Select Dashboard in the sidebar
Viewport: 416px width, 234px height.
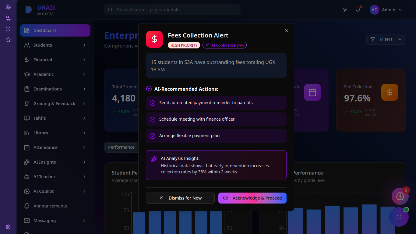55,30
